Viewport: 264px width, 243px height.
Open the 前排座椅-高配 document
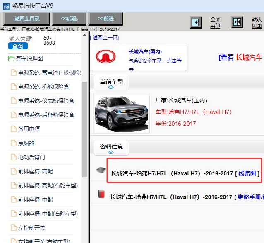point(32,171)
